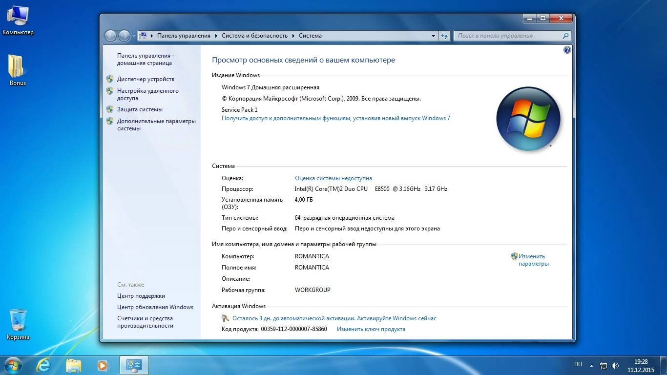The height and width of the screenshot is (375, 667).
Task: Click Windows 7 Домашняя расширенная text
Action: pyautogui.click(x=271, y=87)
